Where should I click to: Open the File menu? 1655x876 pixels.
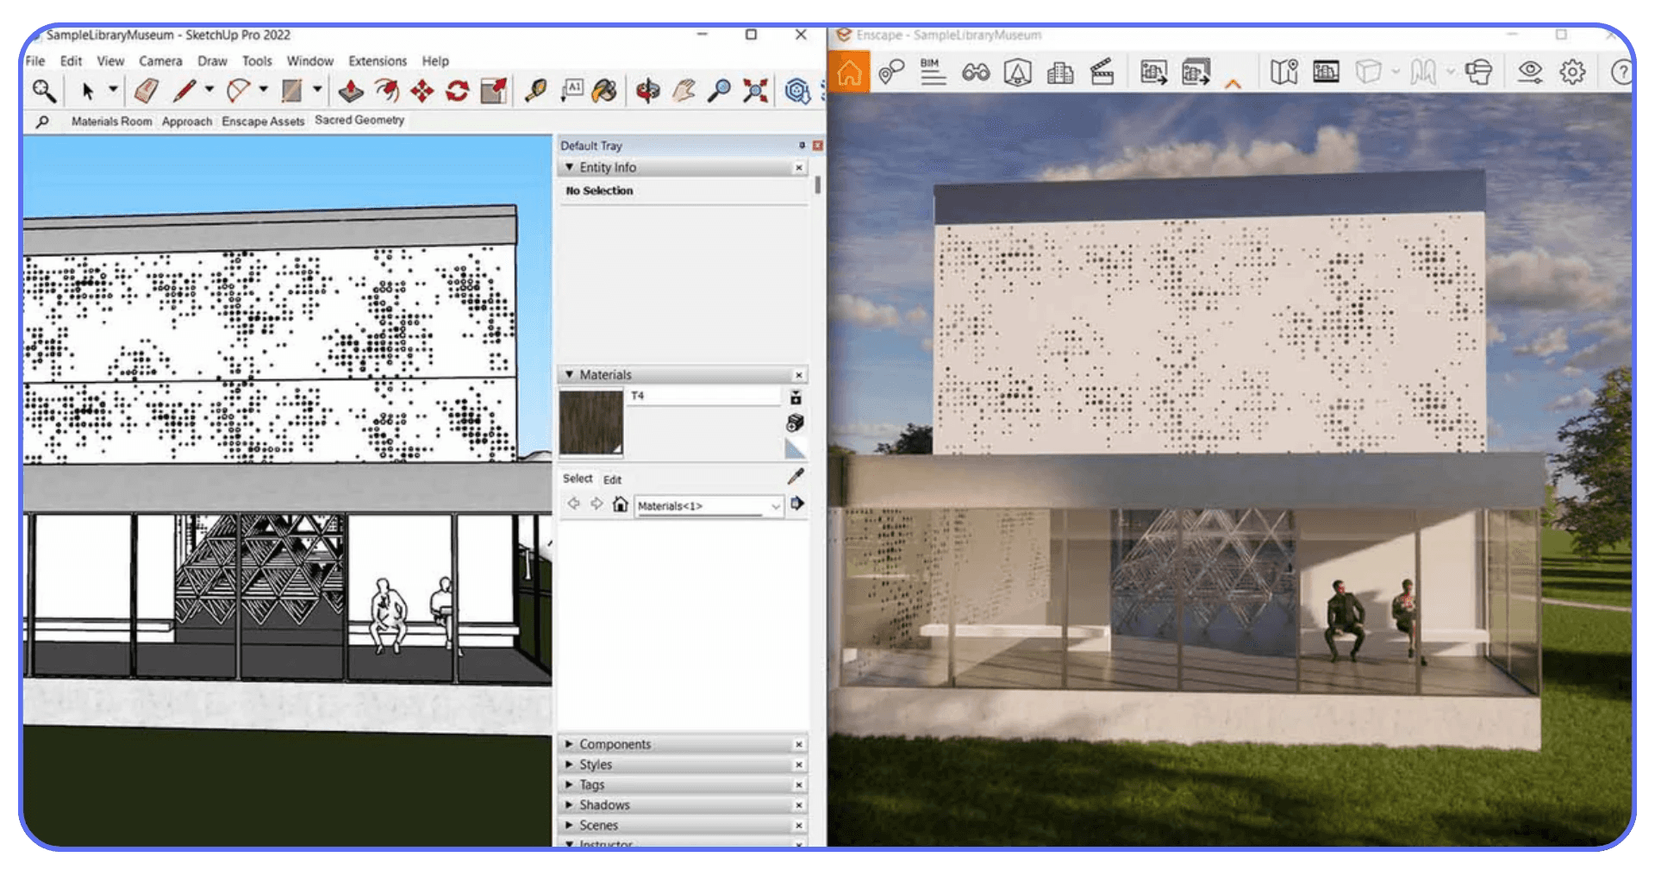35,61
